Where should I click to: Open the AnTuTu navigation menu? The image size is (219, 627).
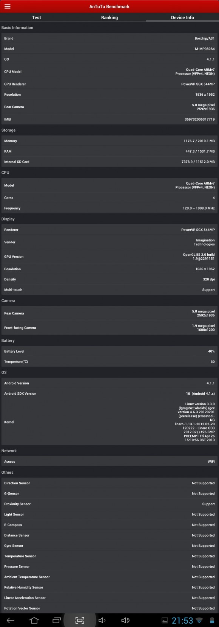pyautogui.click(x=8, y=6)
